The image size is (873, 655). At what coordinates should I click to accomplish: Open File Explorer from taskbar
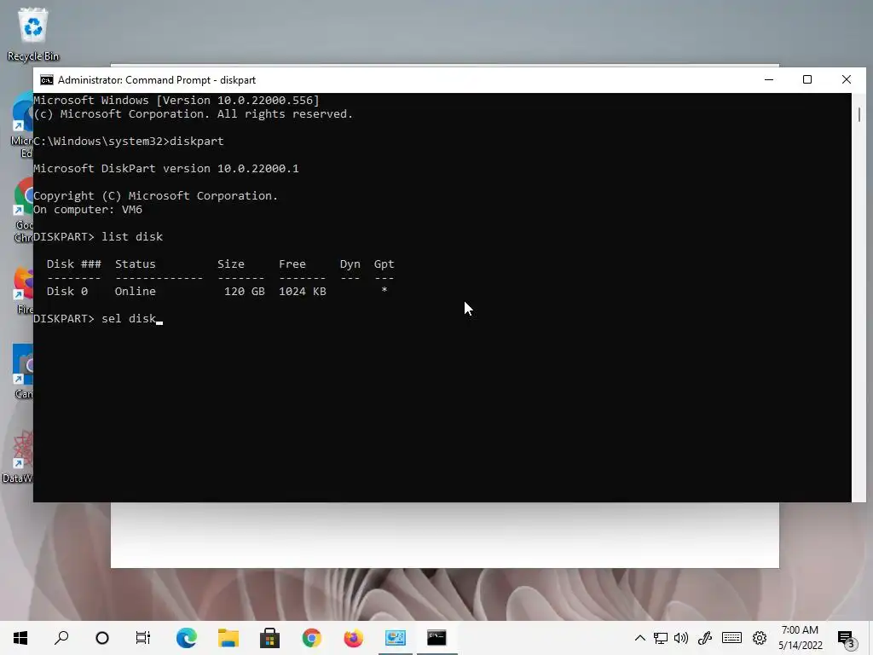point(228,638)
